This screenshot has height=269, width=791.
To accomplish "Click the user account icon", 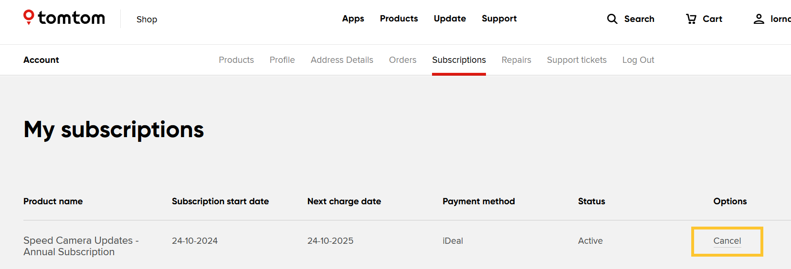I will click(759, 19).
